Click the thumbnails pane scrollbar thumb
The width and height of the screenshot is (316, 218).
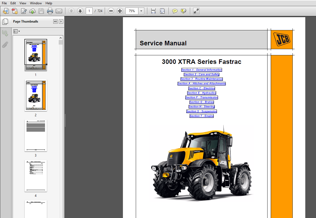(x=61, y=42)
